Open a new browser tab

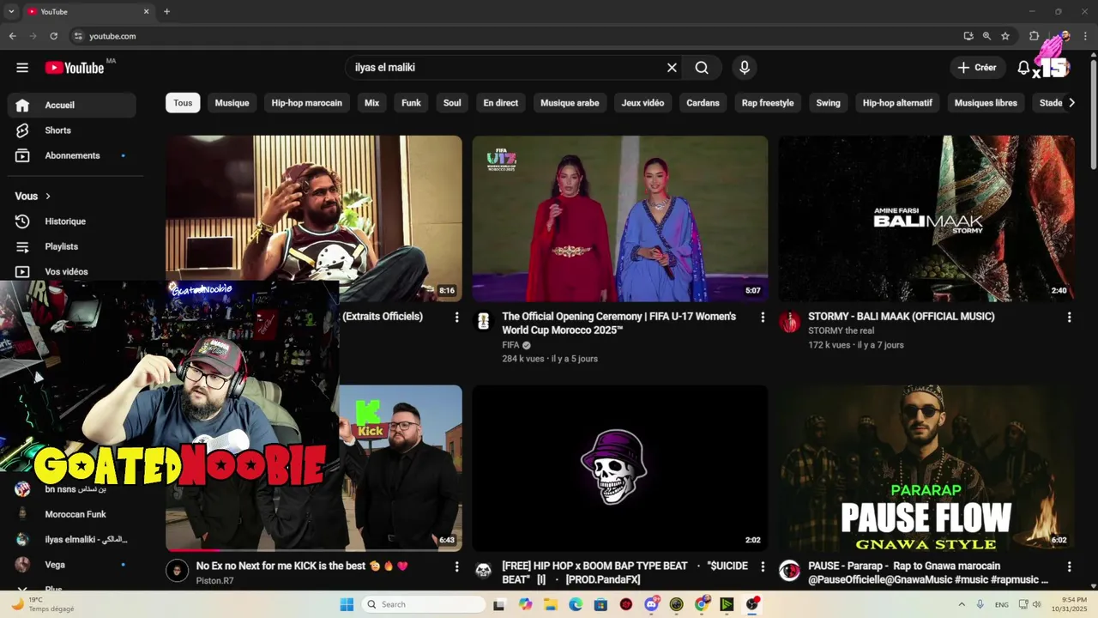point(166,11)
